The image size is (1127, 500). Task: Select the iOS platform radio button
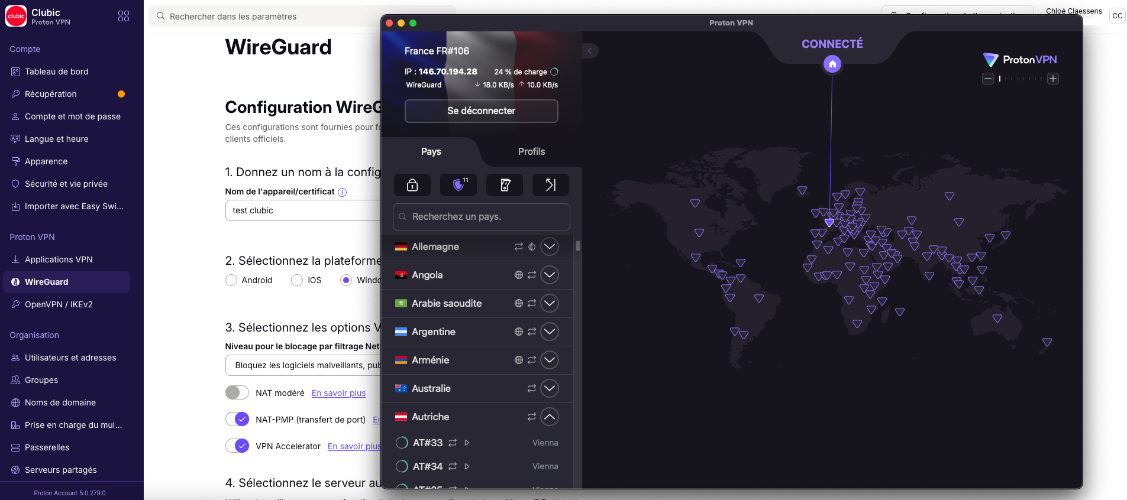click(x=297, y=280)
